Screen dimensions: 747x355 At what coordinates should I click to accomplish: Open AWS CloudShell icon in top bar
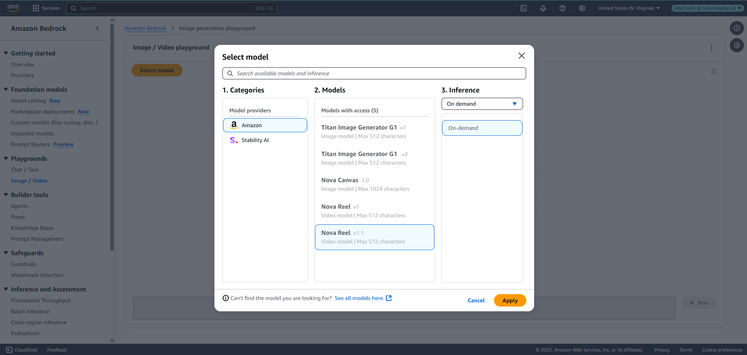click(524, 8)
